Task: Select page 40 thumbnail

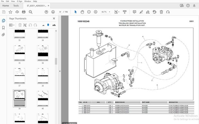Action: pos(43,99)
